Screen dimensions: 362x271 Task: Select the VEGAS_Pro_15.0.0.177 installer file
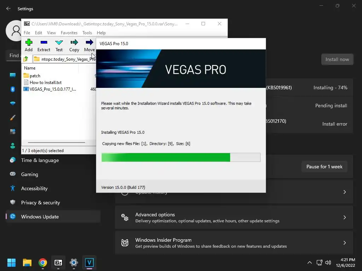point(50,89)
